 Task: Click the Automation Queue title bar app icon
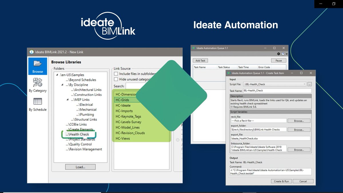pos(194,48)
